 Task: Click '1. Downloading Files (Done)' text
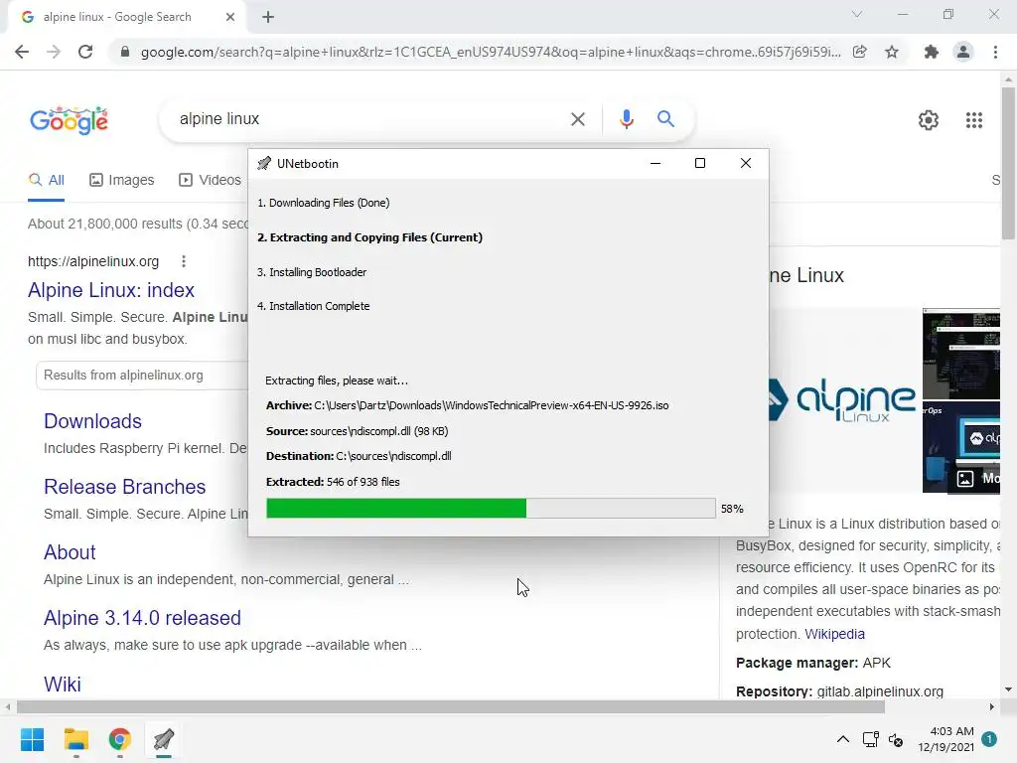tap(324, 203)
